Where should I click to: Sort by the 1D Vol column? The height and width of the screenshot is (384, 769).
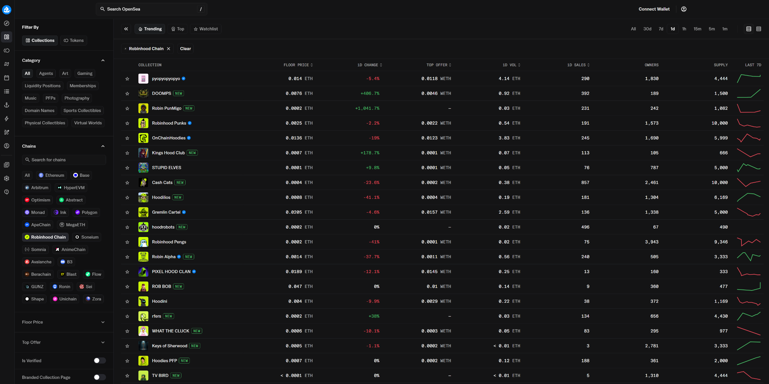click(x=511, y=65)
